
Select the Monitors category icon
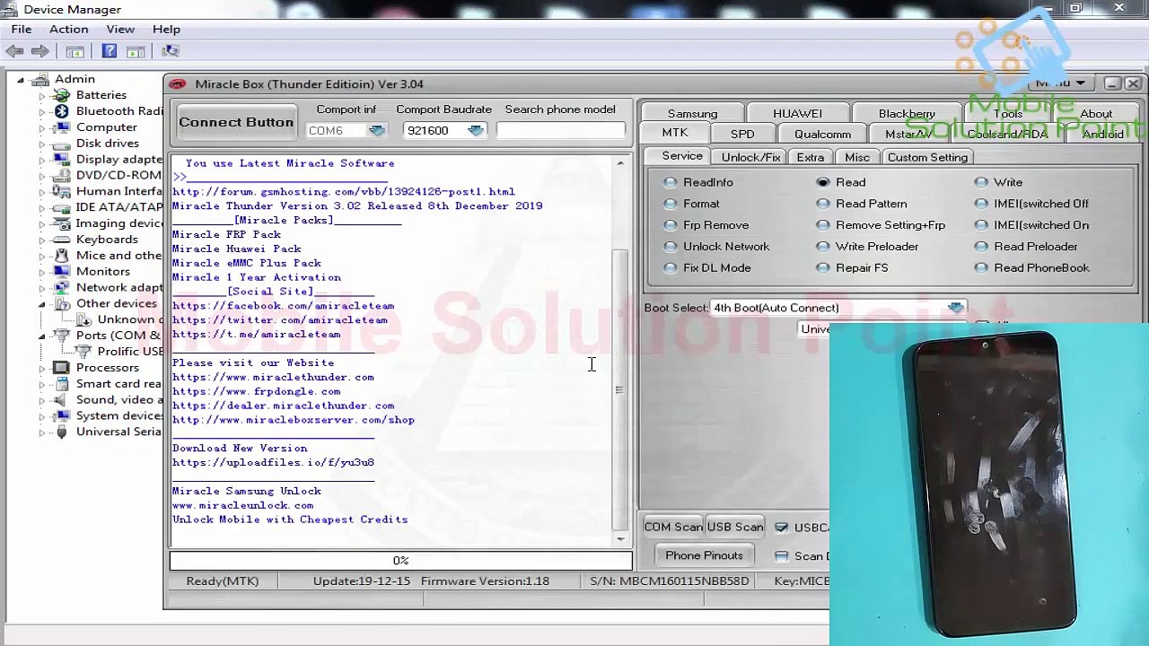click(61, 272)
